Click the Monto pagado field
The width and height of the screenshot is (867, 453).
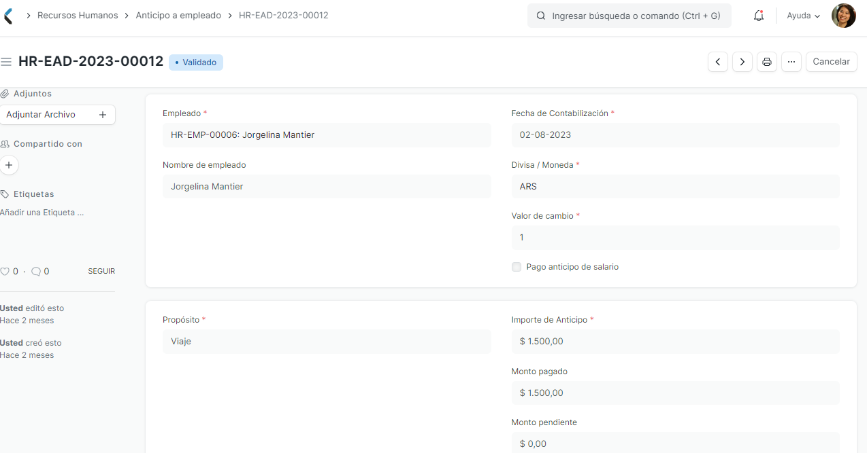(x=675, y=393)
